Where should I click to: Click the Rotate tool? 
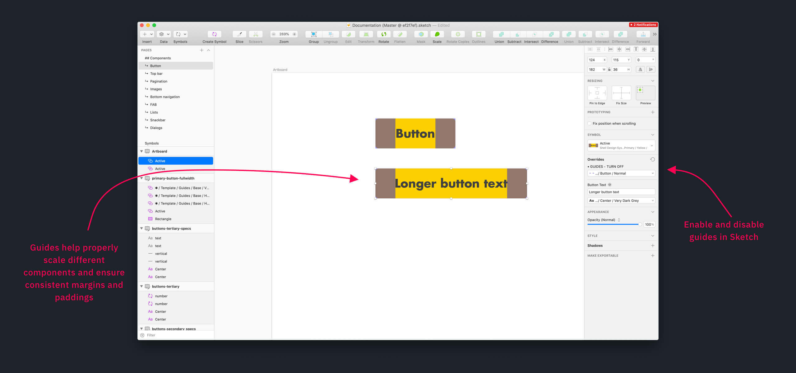[x=384, y=34]
